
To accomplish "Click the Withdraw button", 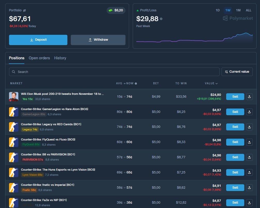I will click(x=98, y=40).
